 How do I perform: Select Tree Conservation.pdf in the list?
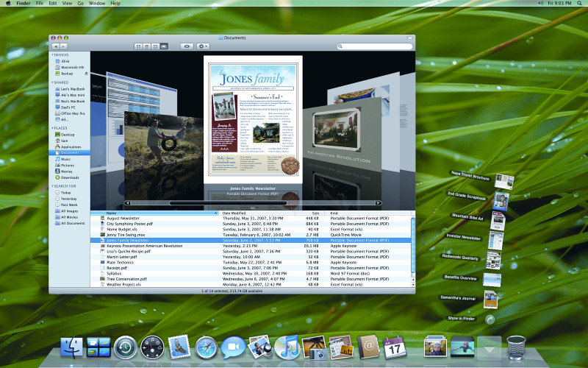click(x=251, y=279)
